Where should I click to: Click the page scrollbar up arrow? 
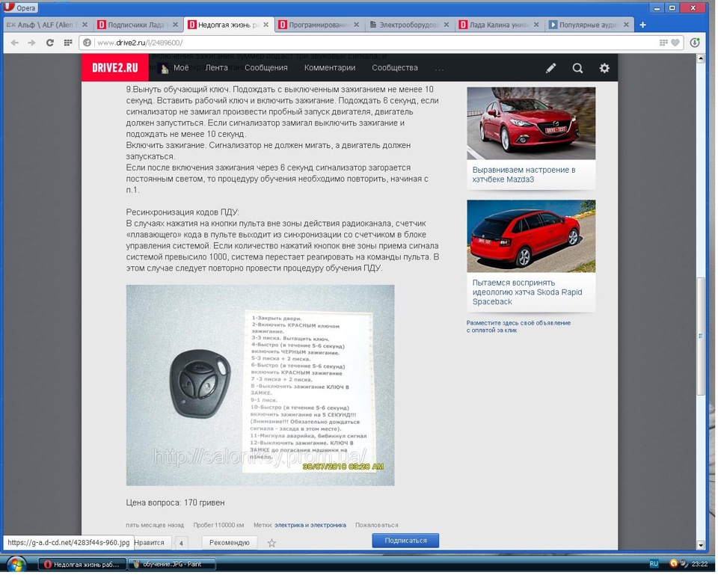[x=701, y=58]
